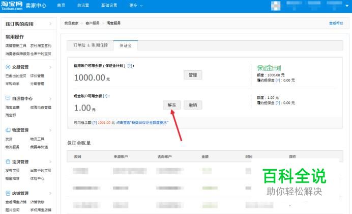Image resolution: width=352 pixels, height=214 pixels.
Task: Click 客户服务 breadcrumb
Action: 93,23
